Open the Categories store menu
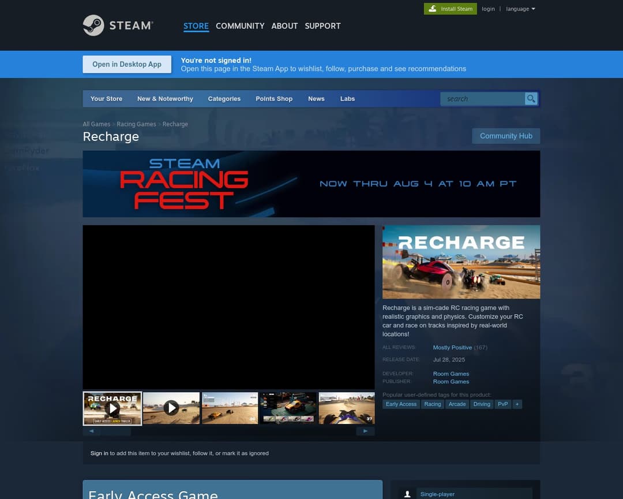 (224, 99)
